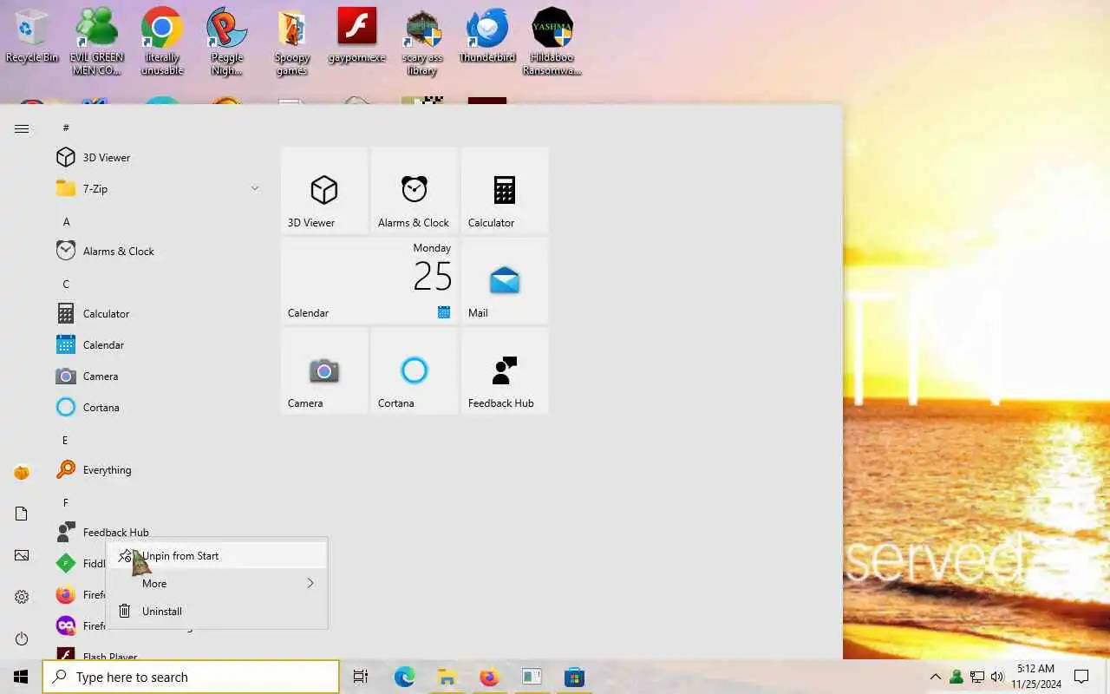
Task: Choose Uninstall from the context menu
Action: (217, 611)
